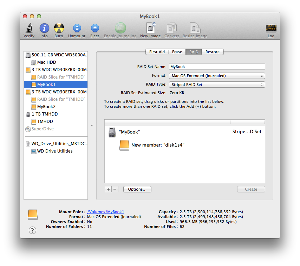Select first 3 TB WDC WD30EZRX disk above MyBook1
This screenshot has width=300, height=266.
[x=56, y=70]
